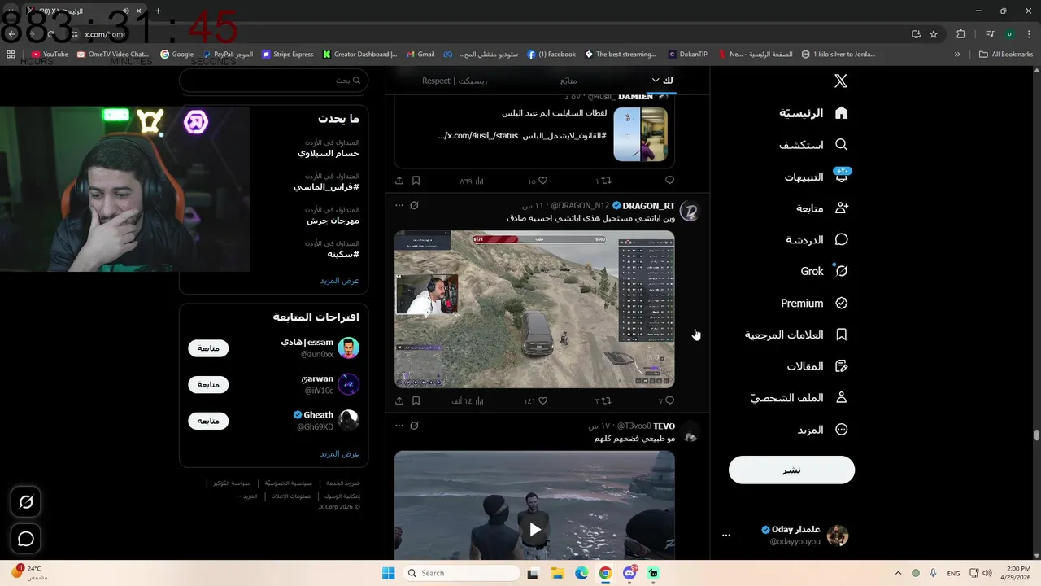
Task: Click the search (بحث) input field
Action: coord(273,81)
